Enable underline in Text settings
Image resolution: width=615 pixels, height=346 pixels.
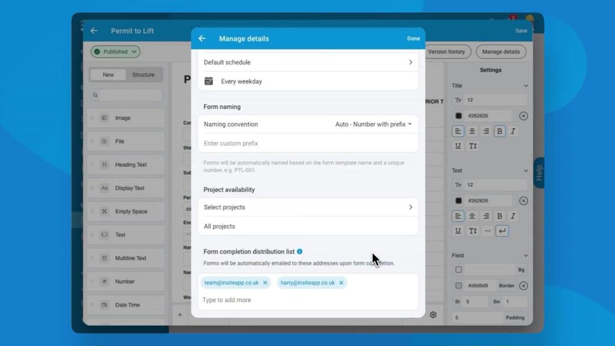click(458, 230)
